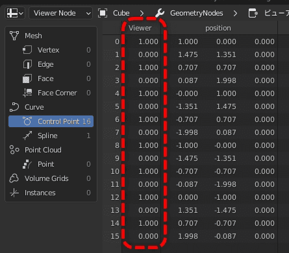Image resolution: width=289 pixels, height=253 pixels.
Task: Select Volume Grids data source
Action: (x=51, y=178)
